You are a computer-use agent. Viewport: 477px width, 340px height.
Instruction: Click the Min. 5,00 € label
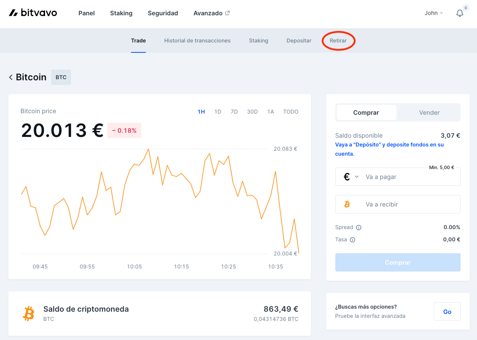441,168
